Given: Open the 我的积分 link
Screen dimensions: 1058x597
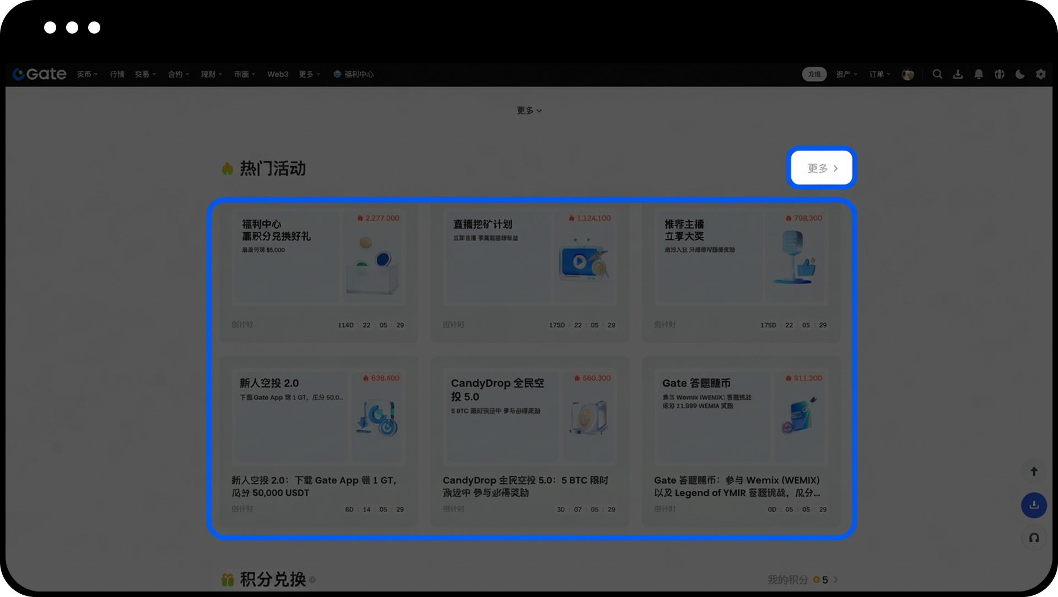Looking at the screenshot, I should click(802, 579).
